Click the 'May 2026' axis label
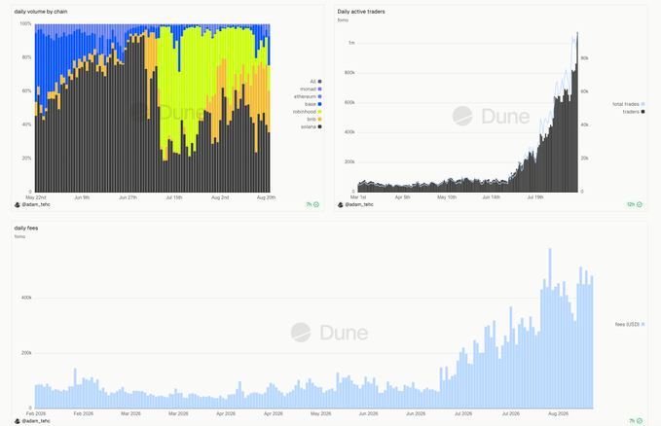Screen dimensions: 661x426 [x=321, y=413]
